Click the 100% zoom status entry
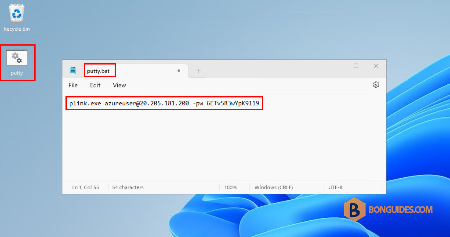The image size is (450, 237). coord(230,187)
